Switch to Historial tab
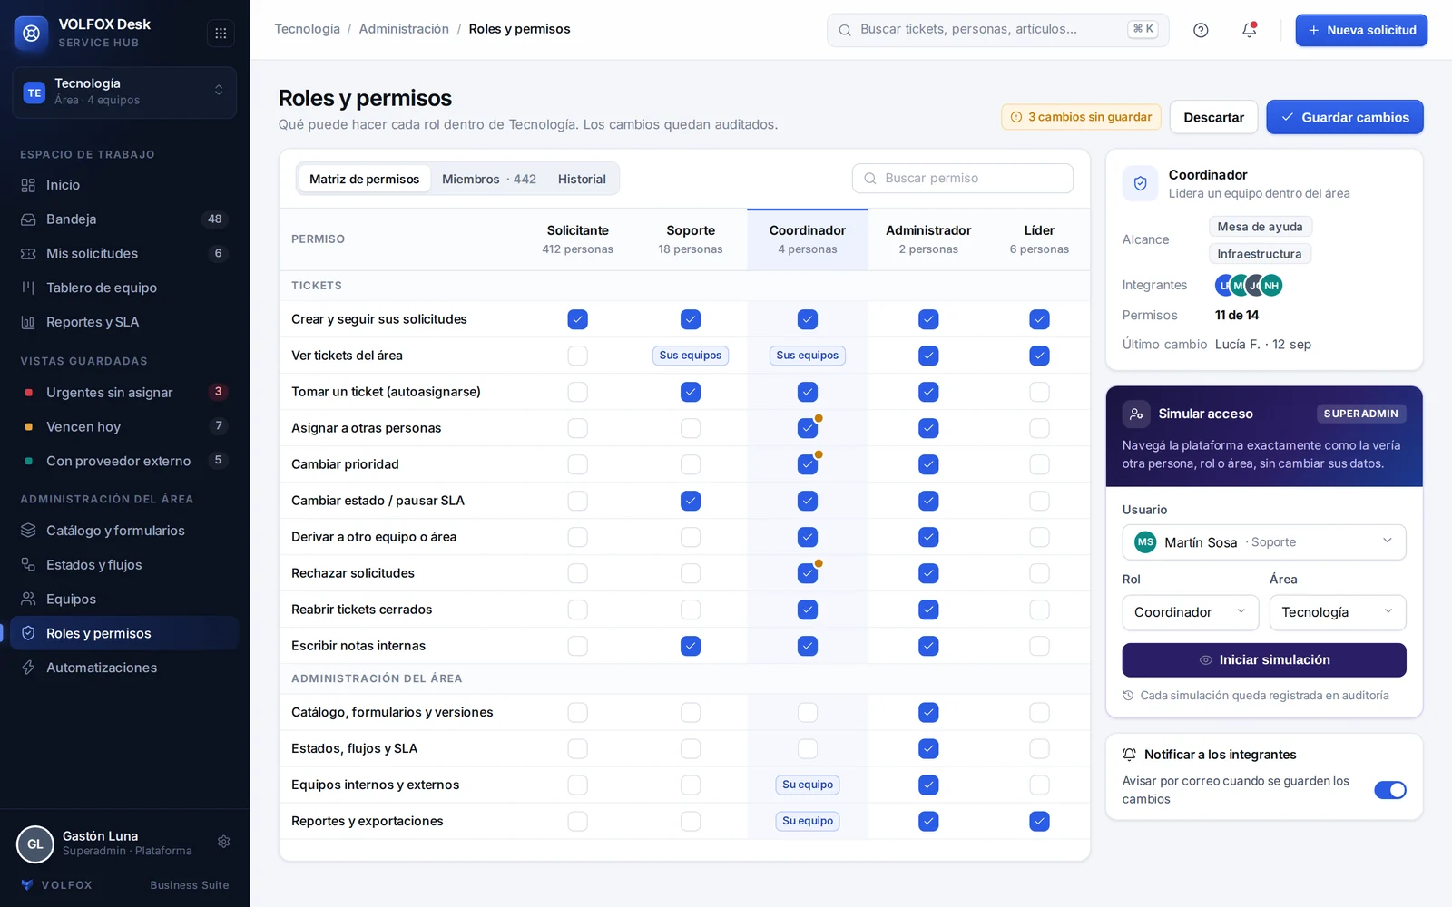The width and height of the screenshot is (1452, 907). (x=582, y=180)
